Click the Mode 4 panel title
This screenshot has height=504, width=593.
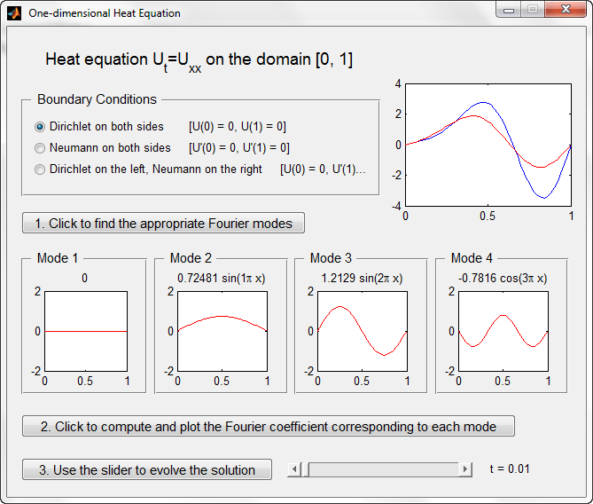pos(472,258)
